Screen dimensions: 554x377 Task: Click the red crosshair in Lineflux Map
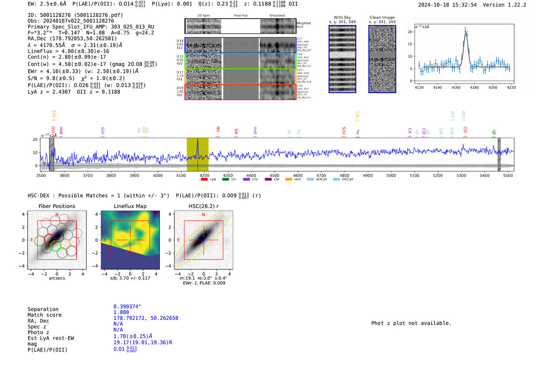coord(130,240)
